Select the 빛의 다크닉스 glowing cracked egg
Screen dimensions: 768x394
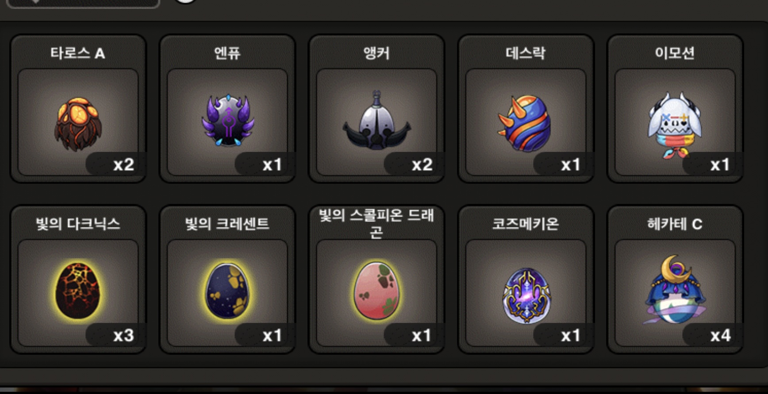(78, 291)
